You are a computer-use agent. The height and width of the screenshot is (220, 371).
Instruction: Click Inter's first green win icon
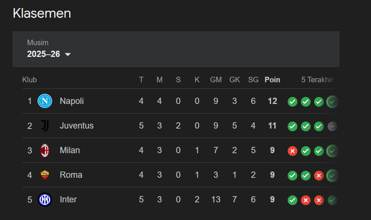(x=292, y=200)
